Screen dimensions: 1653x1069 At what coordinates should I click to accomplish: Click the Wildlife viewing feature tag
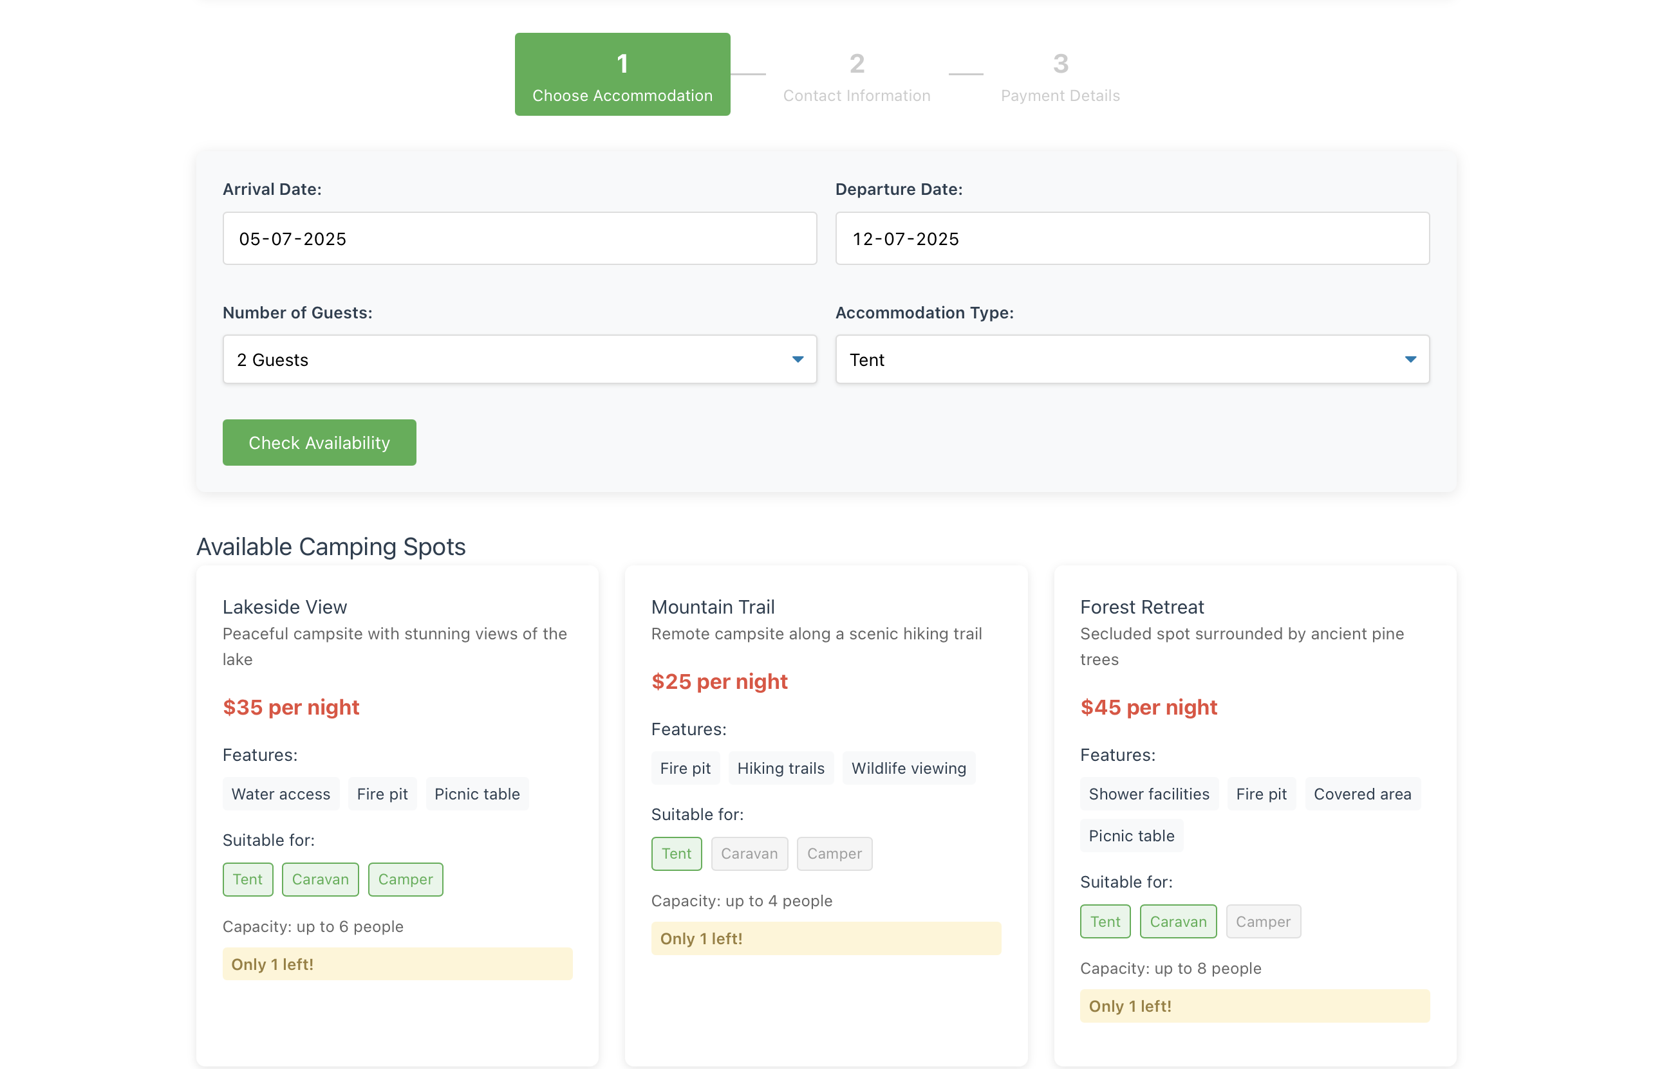(908, 769)
